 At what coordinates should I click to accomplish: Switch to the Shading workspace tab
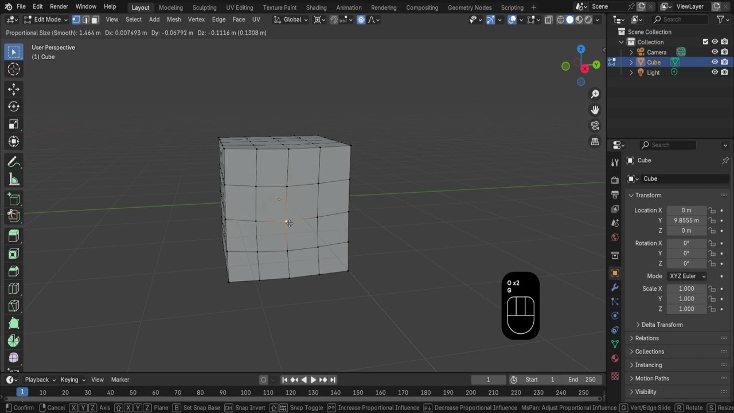pos(316,7)
